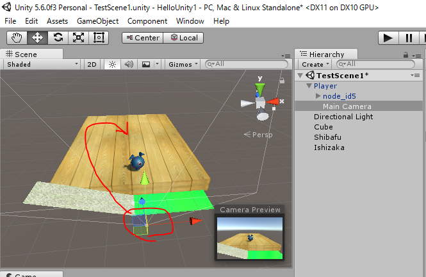Screen dimensions: 426x277
Task: Open the GameObject menu
Action: (97, 21)
